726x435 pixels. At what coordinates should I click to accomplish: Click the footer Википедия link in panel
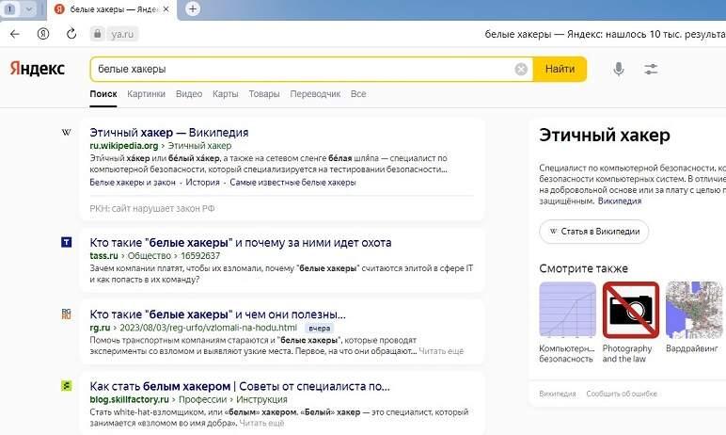558,394
